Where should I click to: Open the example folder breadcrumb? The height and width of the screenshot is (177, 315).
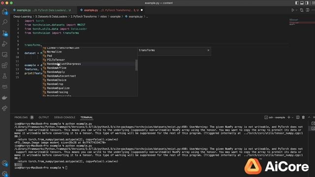115,17
